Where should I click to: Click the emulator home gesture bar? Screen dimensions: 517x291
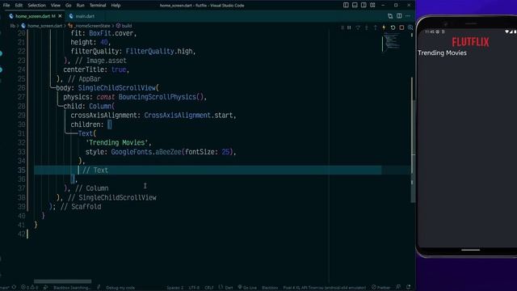point(470,250)
